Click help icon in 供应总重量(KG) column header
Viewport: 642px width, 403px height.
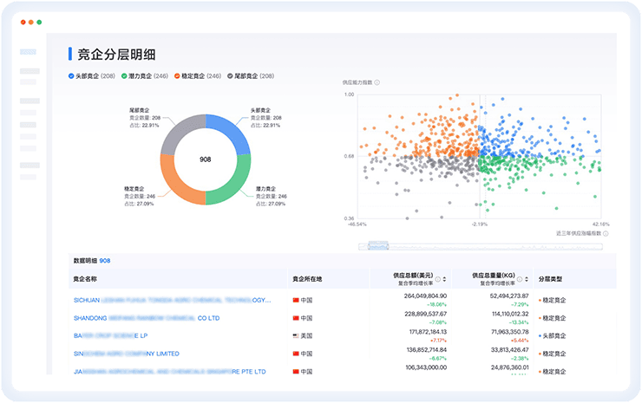click(x=523, y=276)
